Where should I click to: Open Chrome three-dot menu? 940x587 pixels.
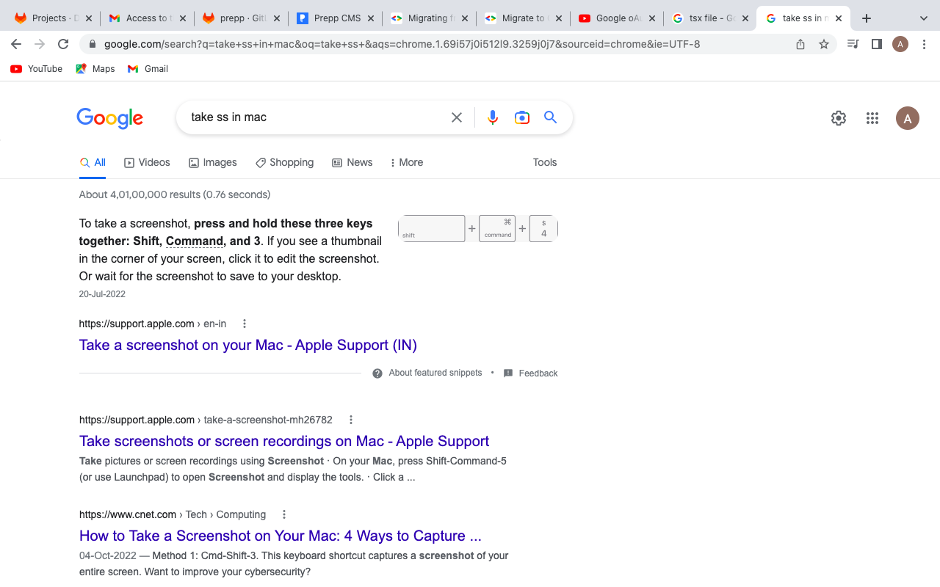pos(924,44)
